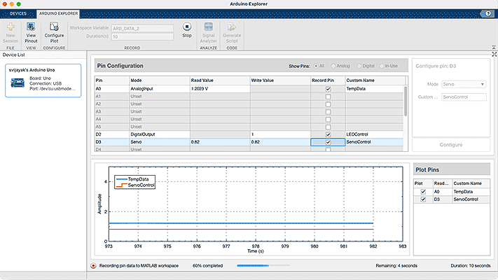Select the Arduino Explorer tab
Image resolution: width=498 pixels, height=280 pixels.
point(59,13)
